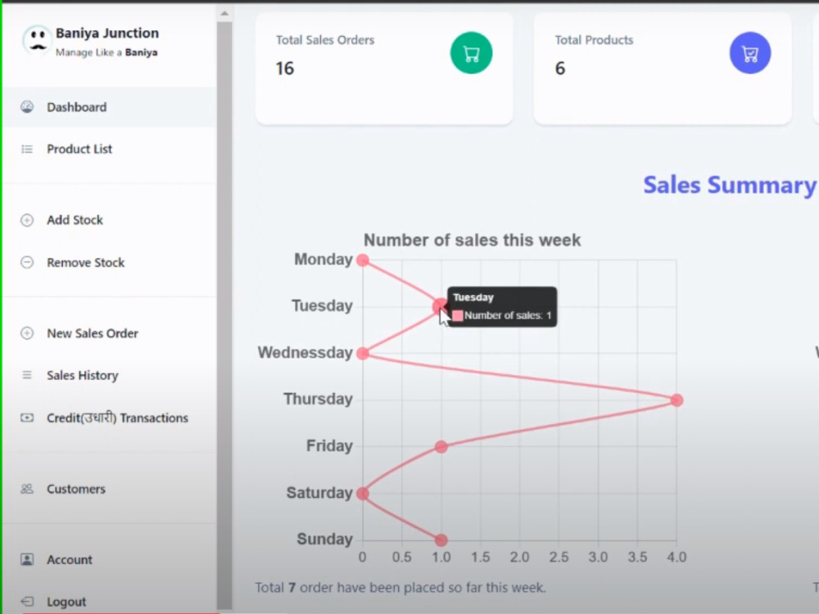This screenshot has height=614, width=819.
Task: Click the '2.0' x-axis tick label
Action: tap(519, 557)
